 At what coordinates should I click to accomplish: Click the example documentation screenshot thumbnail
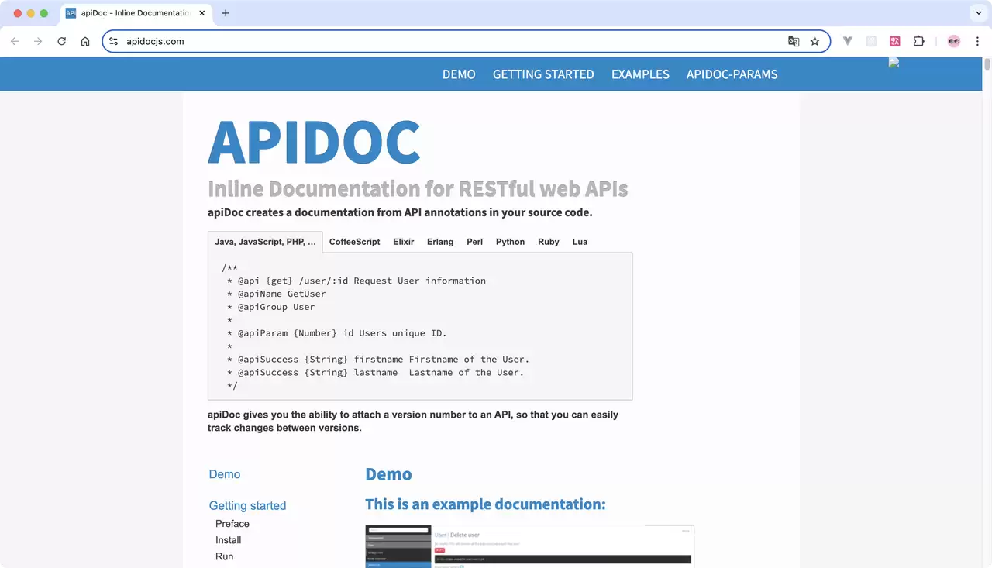(x=529, y=546)
